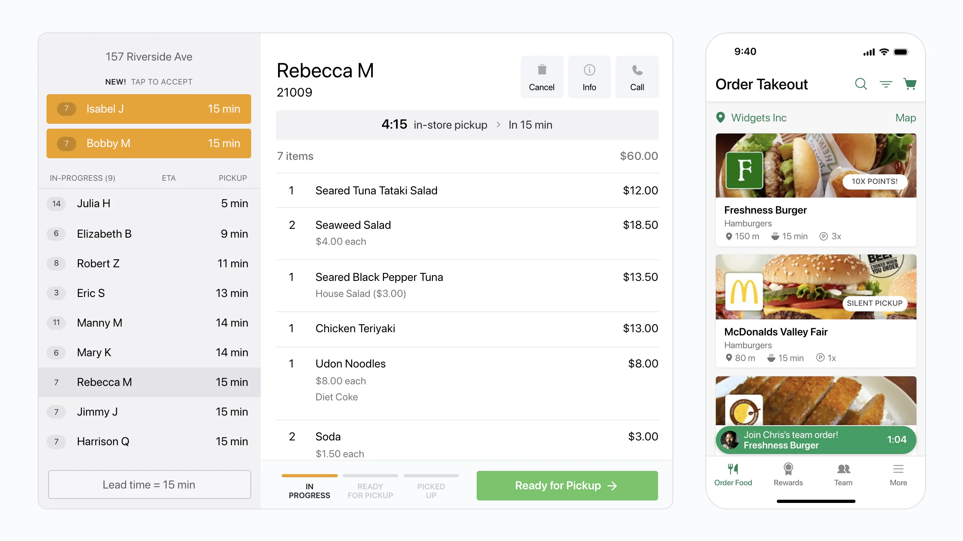The image size is (963, 541).
Task: Open the More tab menu
Action: (x=898, y=475)
